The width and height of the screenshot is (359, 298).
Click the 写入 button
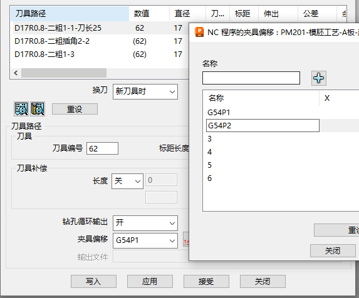(x=93, y=281)
